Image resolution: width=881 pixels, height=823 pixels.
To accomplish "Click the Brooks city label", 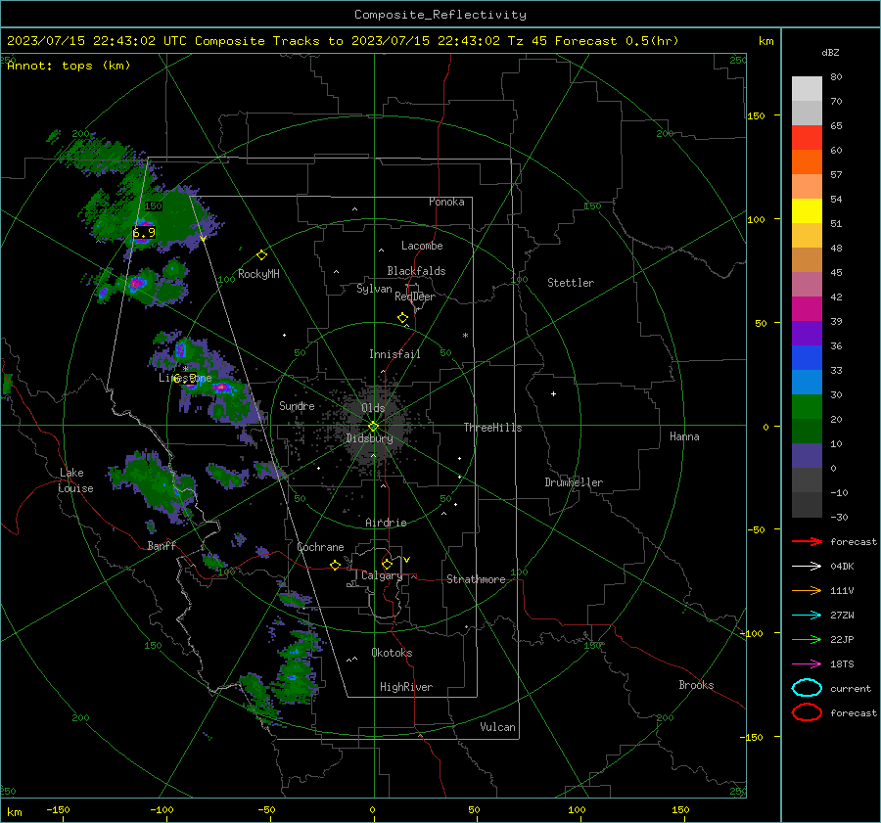I will pyautogui.click(x=696, y=685).
